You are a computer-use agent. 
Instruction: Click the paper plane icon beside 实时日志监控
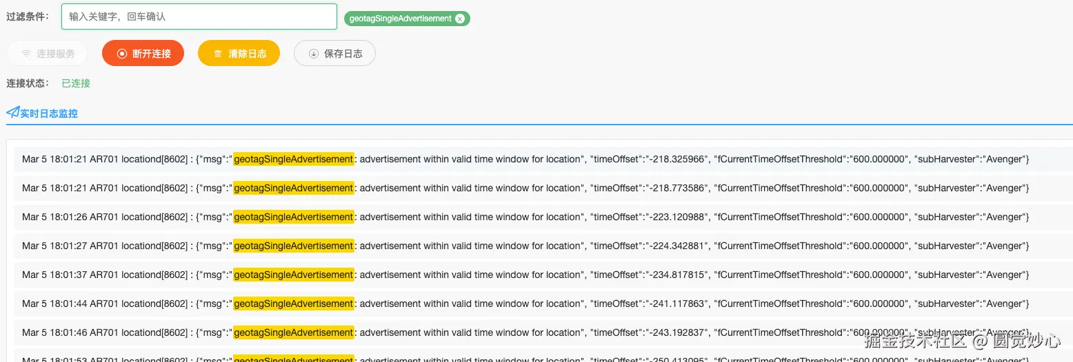point(12,112)
